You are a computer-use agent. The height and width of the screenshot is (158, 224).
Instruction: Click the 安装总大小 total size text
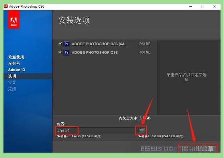click(x=135, y=118)
